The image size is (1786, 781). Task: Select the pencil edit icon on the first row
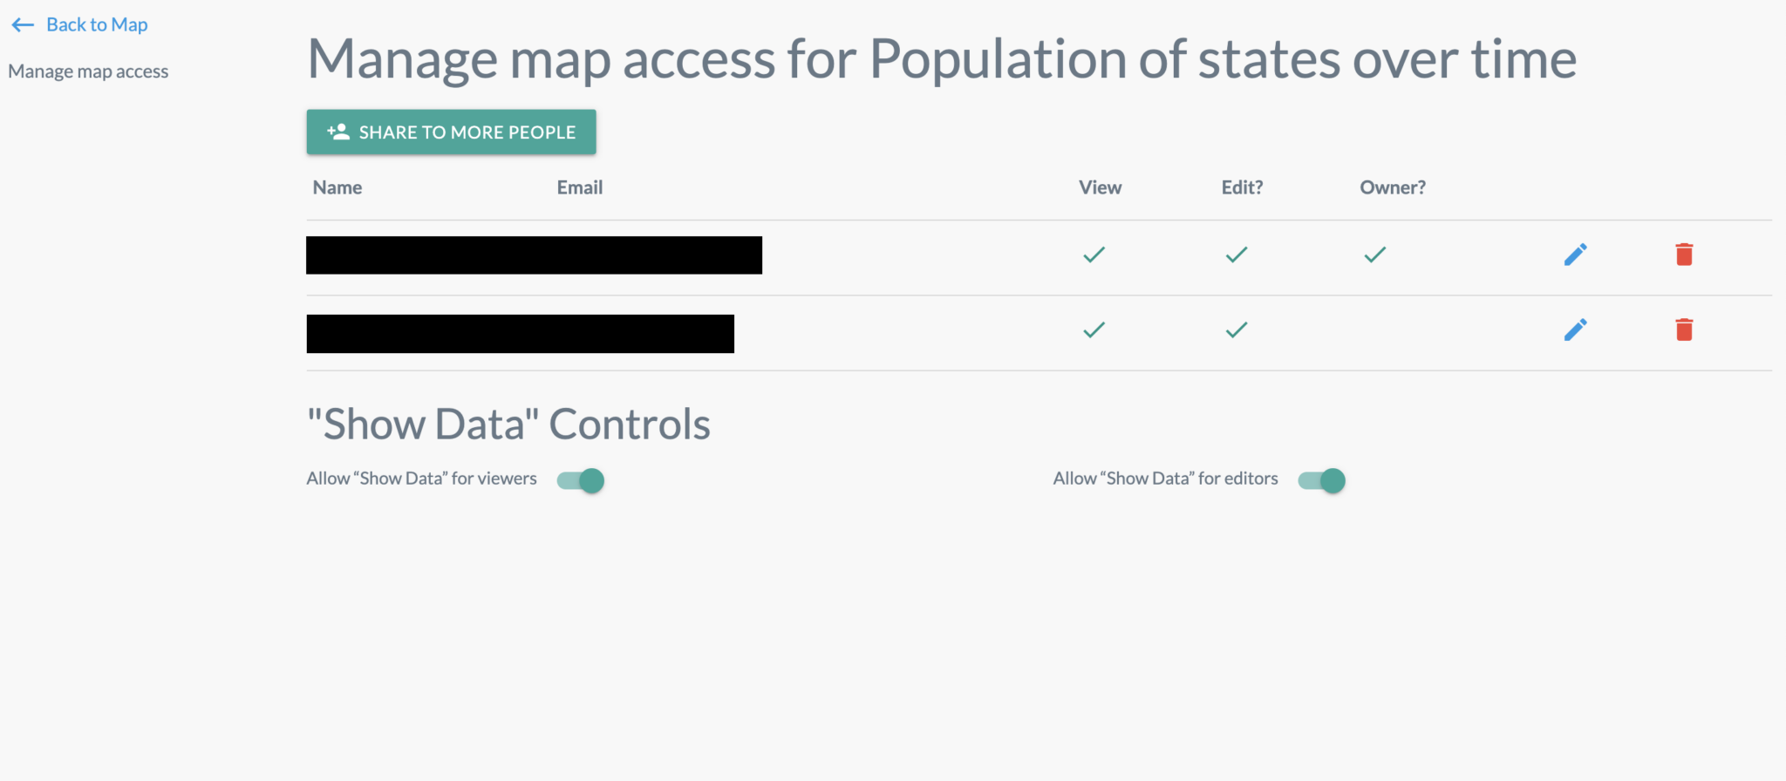(1575, 255)
